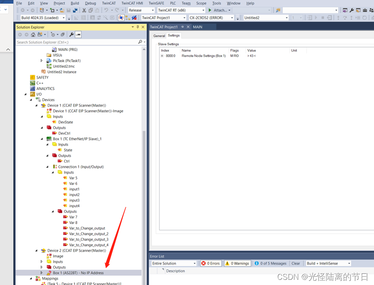Click TwinCAT Scan network devices icon
This screenshot has height=285, width=374.
[128, 18]
